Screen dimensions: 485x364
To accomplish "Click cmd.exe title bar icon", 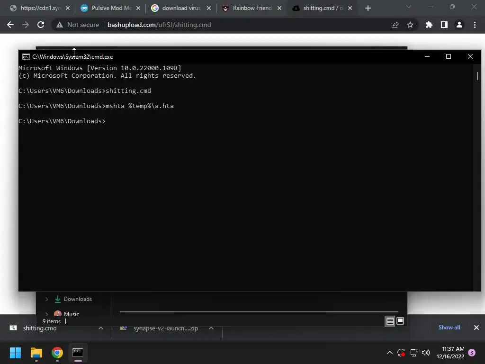I will point(26,57).
